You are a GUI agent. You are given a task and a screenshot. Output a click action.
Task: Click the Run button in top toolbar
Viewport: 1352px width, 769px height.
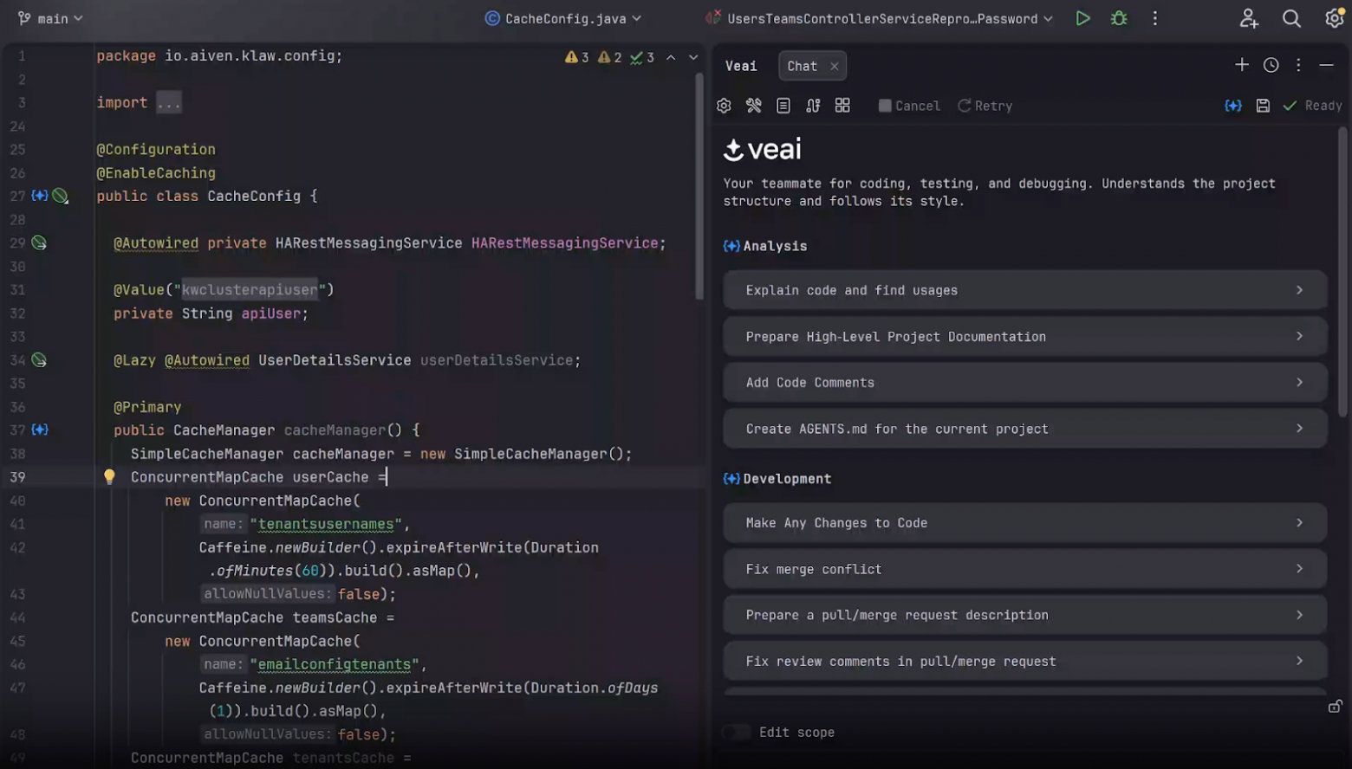[1082, 18]
